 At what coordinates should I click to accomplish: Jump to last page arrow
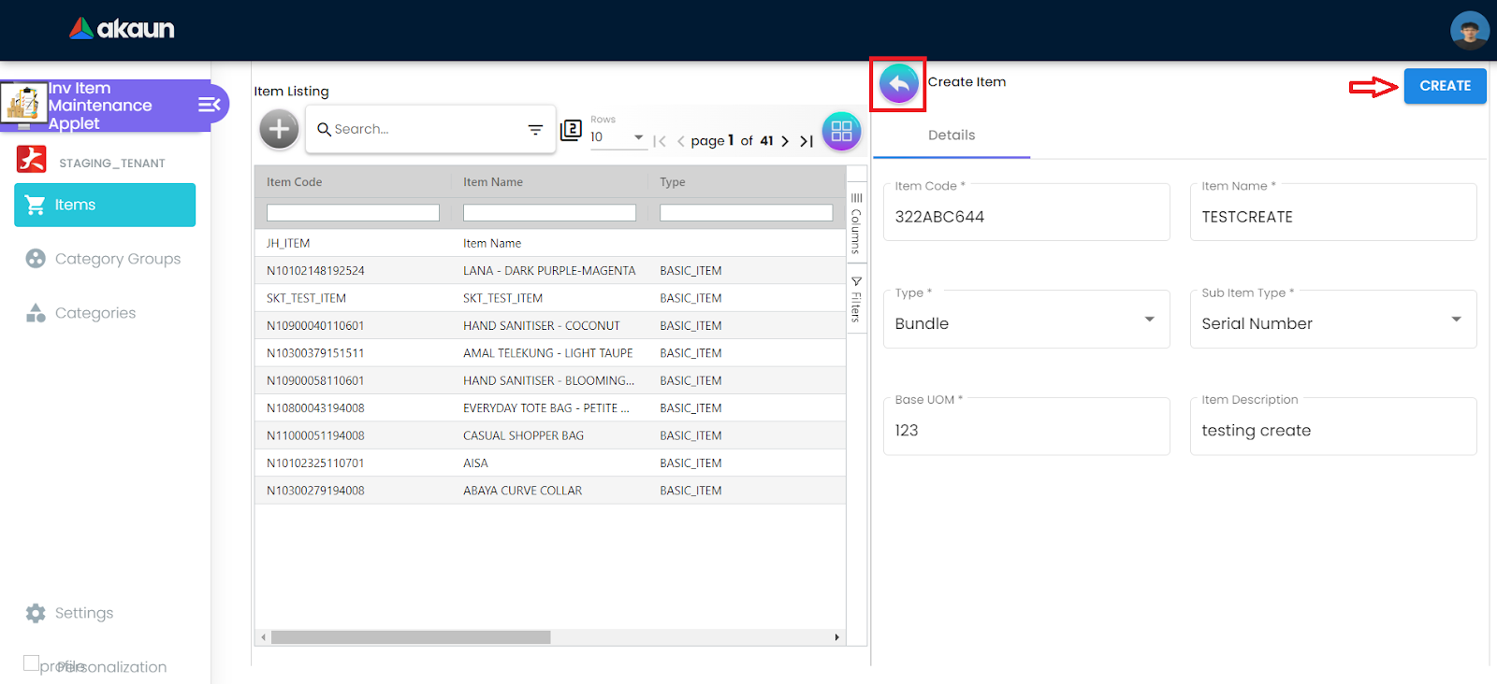(x=806, y=141)
